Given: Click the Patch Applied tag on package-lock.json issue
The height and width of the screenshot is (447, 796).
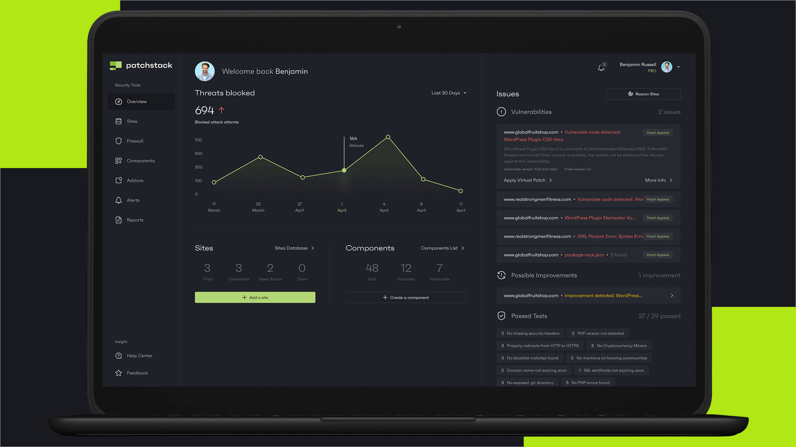Looking at the screenshot, I should (x=658, y=255).
